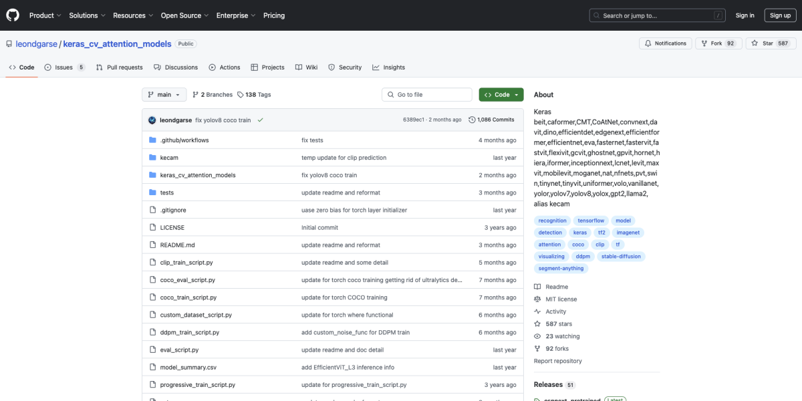The image size is (802, 401).
Task: Expand the Open Source menu
Action: [184, 15]
